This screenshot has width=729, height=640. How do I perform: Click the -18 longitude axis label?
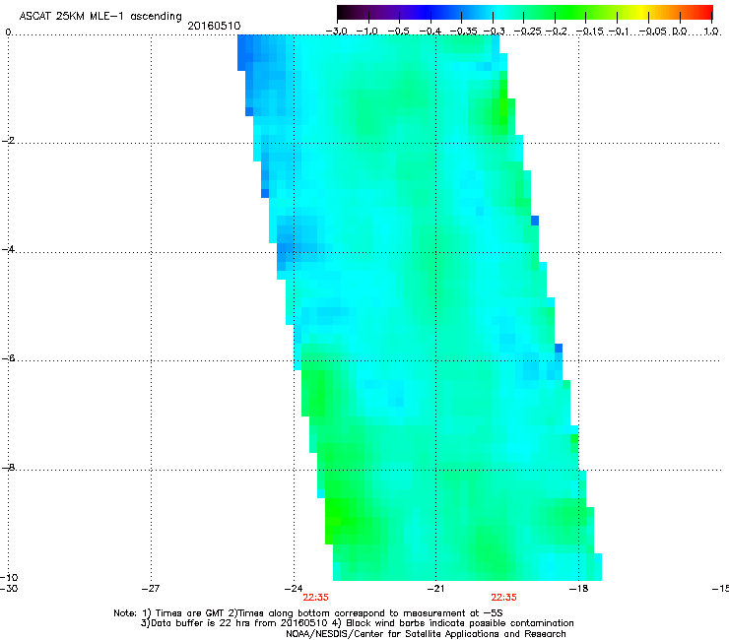(x=579, y=588)
